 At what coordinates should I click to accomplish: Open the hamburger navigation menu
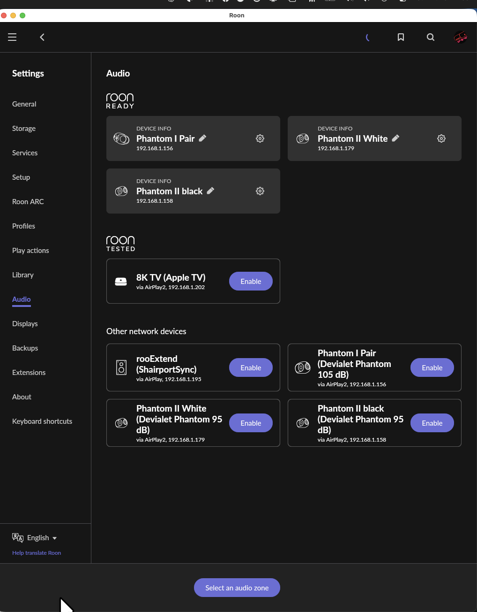(x=12, y=37)
